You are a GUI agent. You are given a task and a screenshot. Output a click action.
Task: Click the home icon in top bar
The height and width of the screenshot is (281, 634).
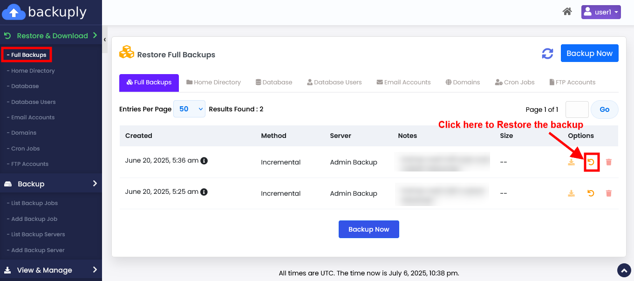pos(567,12)
